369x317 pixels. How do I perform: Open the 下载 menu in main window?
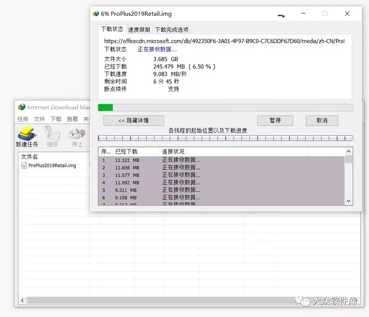pos(56,119)
